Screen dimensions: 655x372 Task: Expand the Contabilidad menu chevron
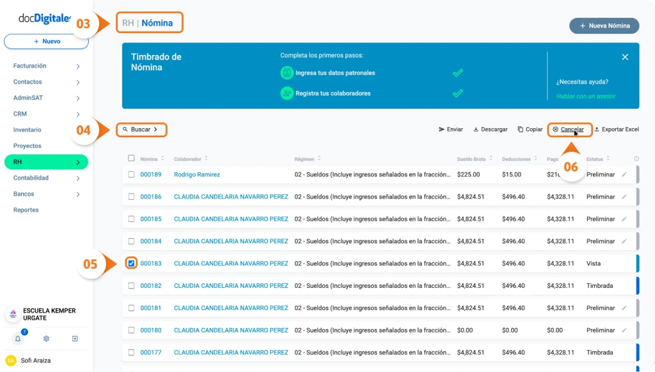78,178
